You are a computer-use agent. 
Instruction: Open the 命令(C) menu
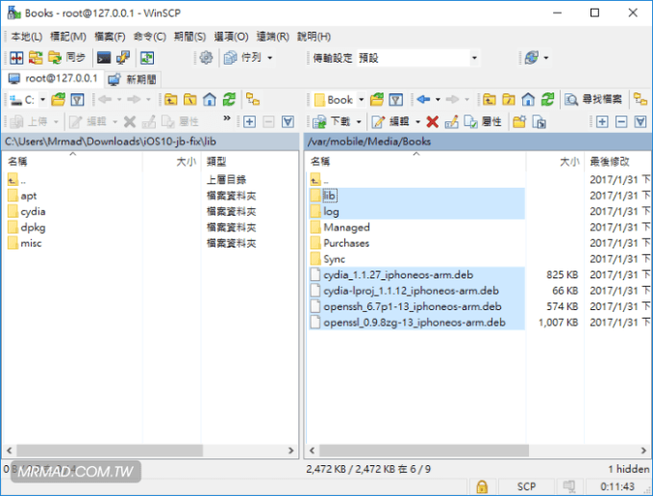[x=149, y=37]
